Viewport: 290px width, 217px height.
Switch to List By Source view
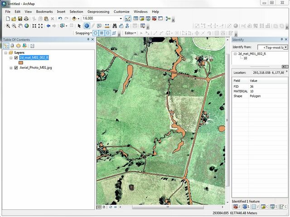(x=12, y=46)
